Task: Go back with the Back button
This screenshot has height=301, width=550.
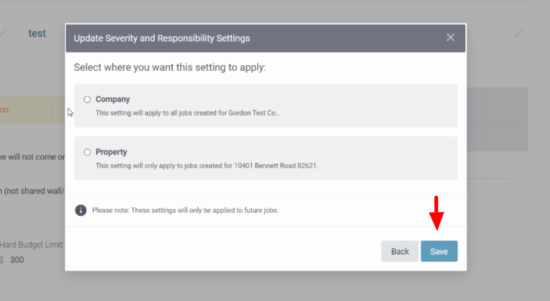Action: click(x=400, y=251)
